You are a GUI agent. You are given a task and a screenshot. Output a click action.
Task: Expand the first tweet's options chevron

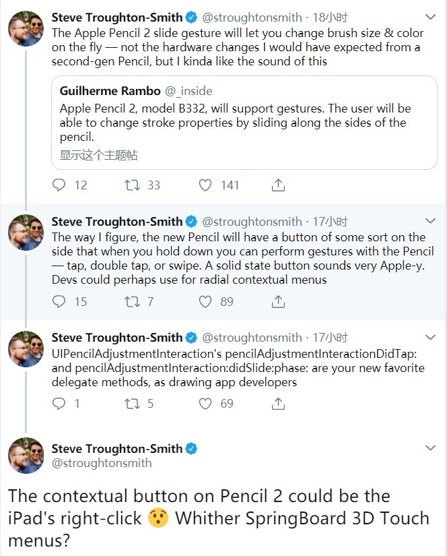[431, 16]
